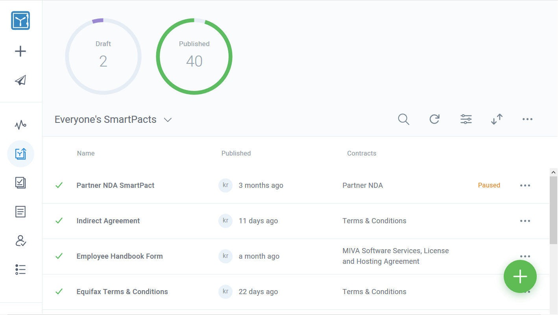Expand the Everyone's SmartPacts dropdown
558x315 pixels.
coord(168,120)
